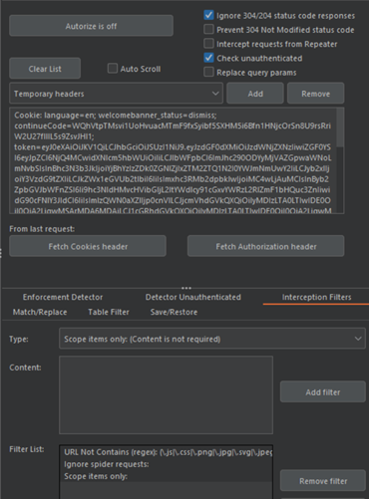Open the Table Filter tab

(109, 312)
